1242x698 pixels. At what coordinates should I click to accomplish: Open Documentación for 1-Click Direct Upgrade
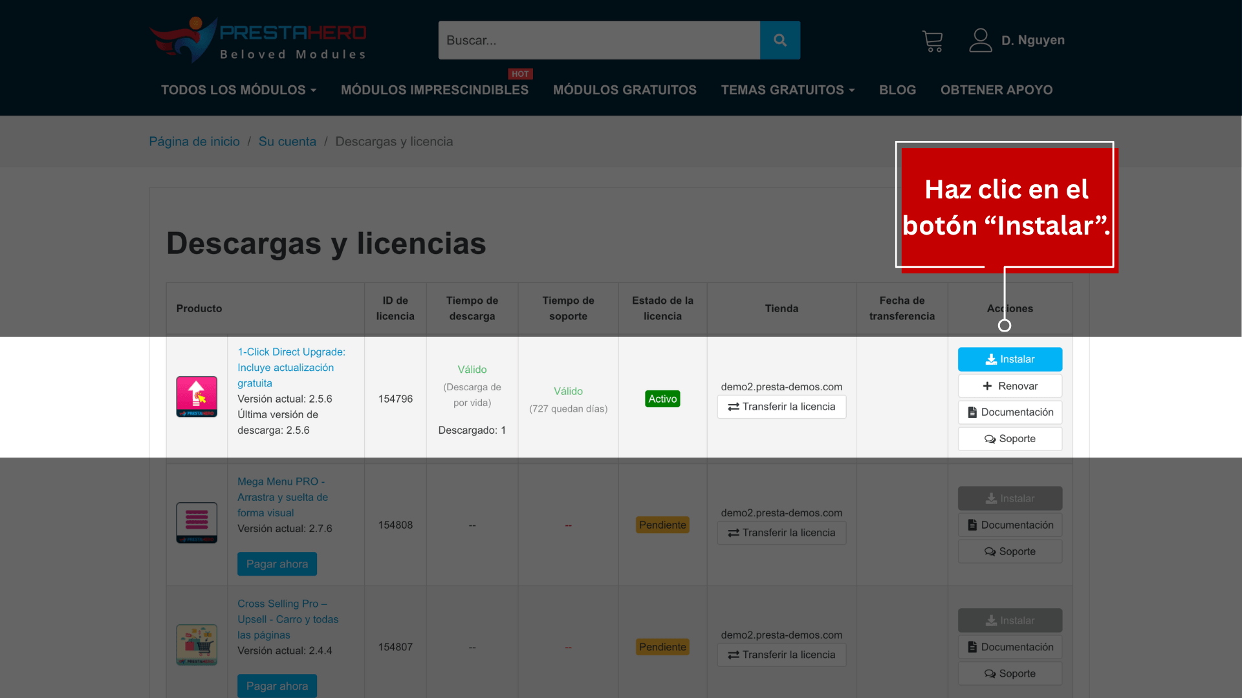pos(1009,412)
